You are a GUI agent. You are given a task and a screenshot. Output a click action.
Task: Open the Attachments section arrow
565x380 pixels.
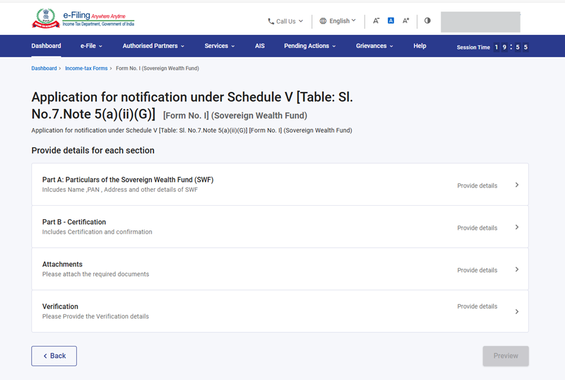pyautogui.click(x=517, y=270)
